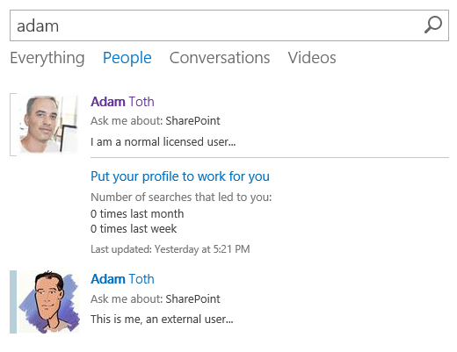Screen dimensions: 457x352
Task: Click SharePoint under the external user result
Action: pos(192,299)
